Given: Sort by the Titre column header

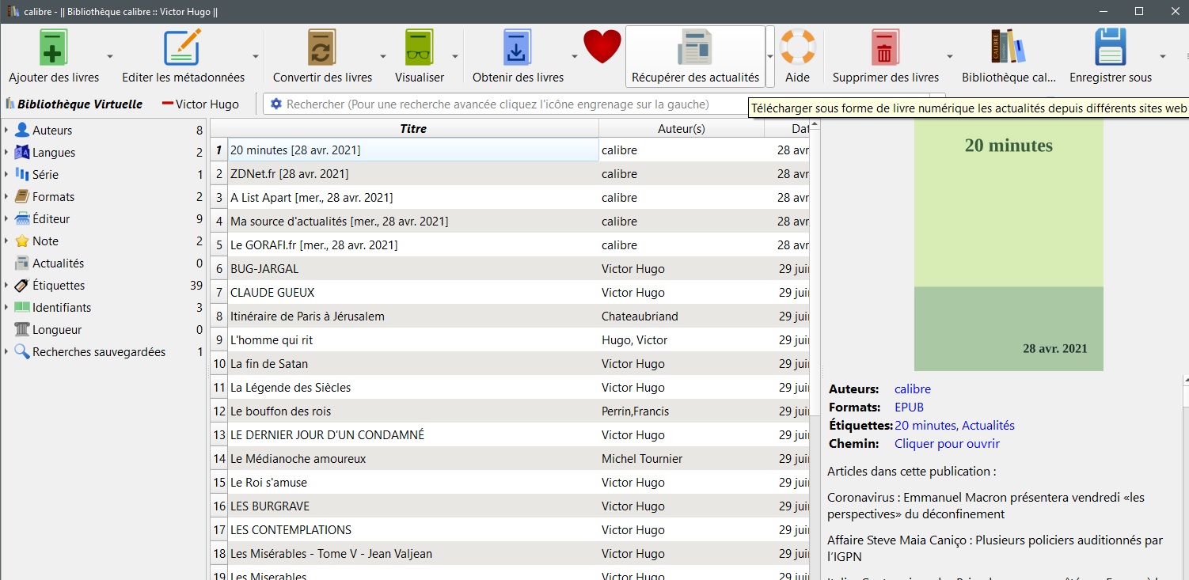Looking at the screenshot, I should tap(413, 128).
